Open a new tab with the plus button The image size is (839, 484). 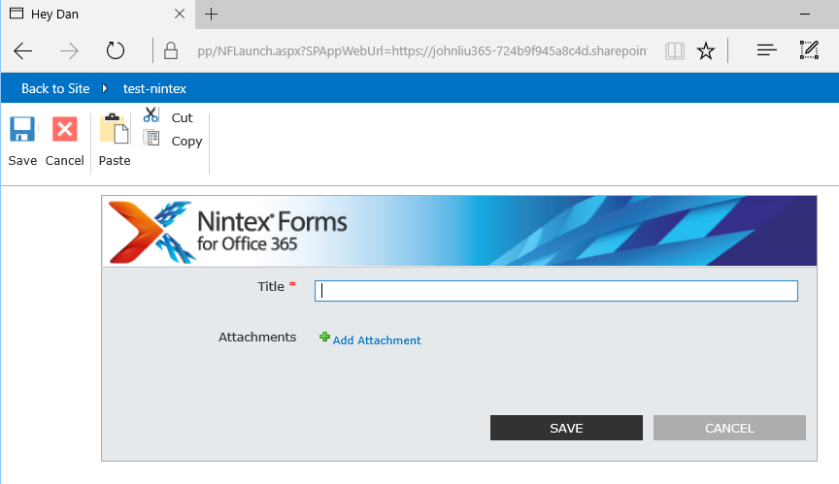coord(212,14)
